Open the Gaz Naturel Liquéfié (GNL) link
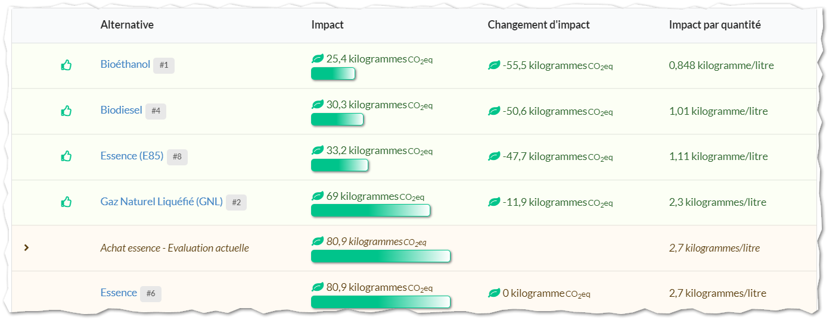The width and height of the screenshot is (829, 320). (x=162, y=202)
